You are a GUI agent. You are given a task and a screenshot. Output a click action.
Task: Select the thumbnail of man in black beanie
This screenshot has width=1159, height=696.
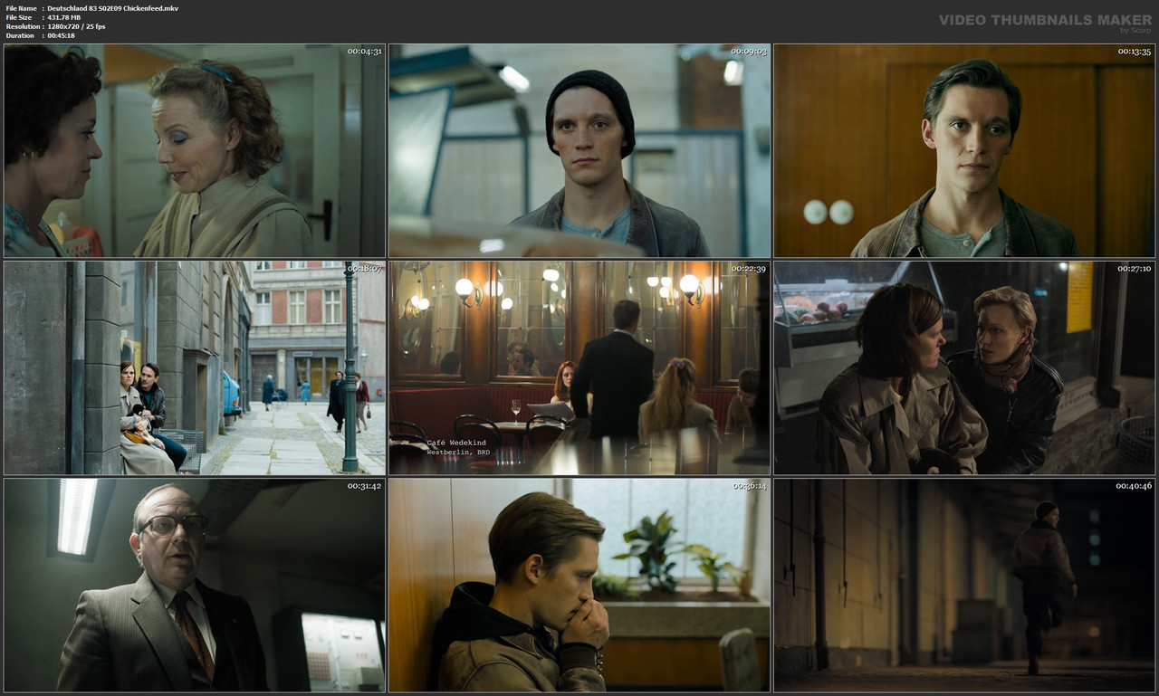pos(579,150)
